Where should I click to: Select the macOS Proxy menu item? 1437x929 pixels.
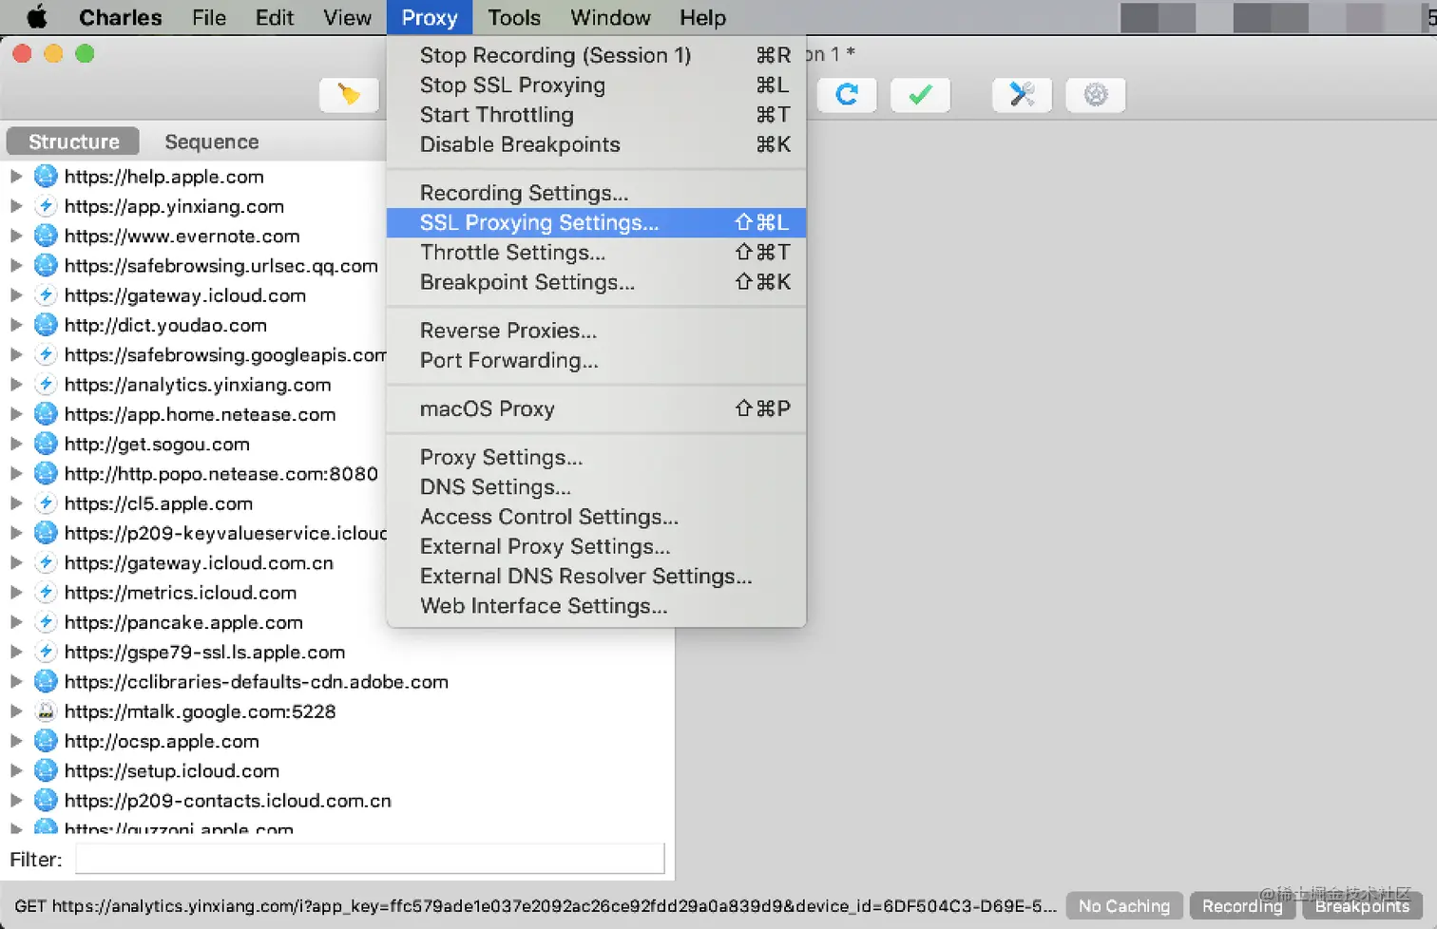pos(488,408)
